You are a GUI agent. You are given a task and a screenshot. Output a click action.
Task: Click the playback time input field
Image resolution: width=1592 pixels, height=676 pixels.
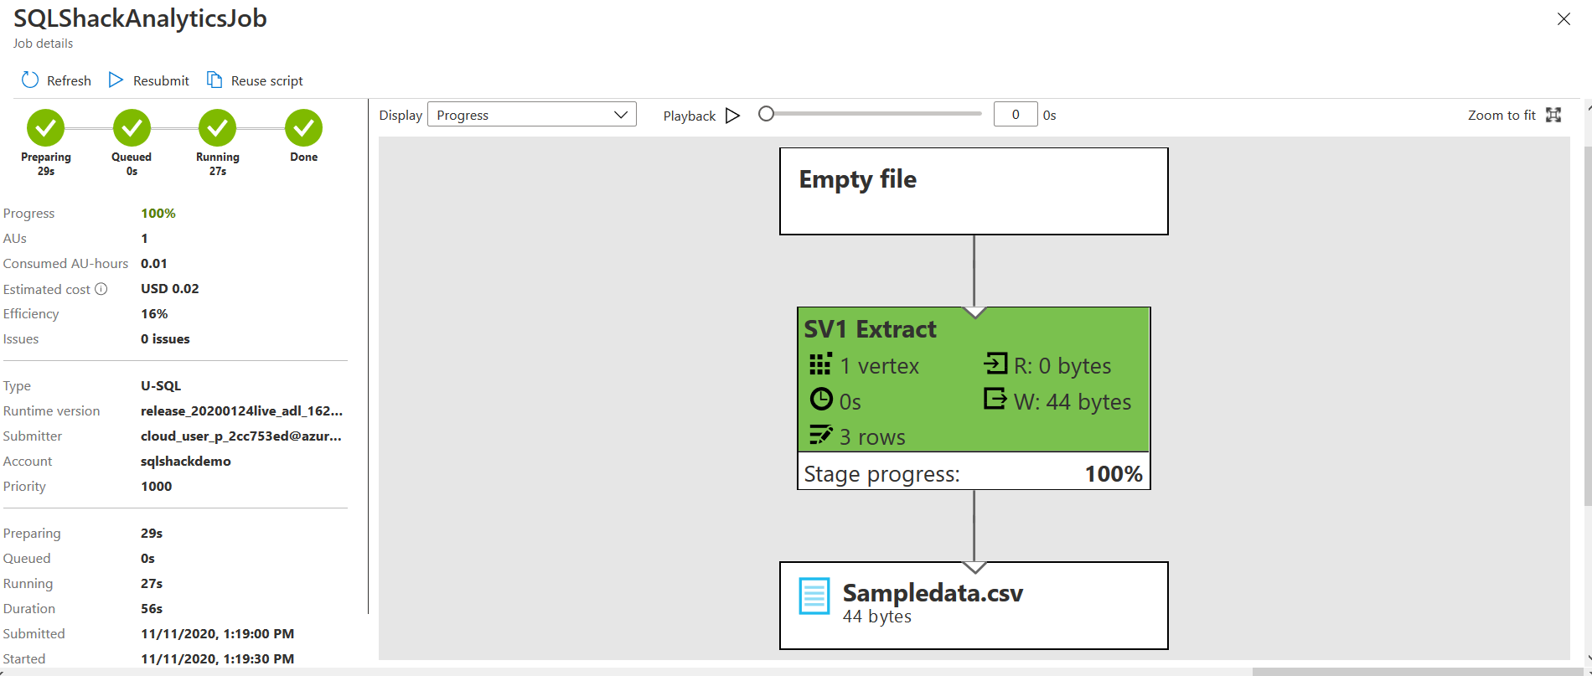tap(1015, 115)
